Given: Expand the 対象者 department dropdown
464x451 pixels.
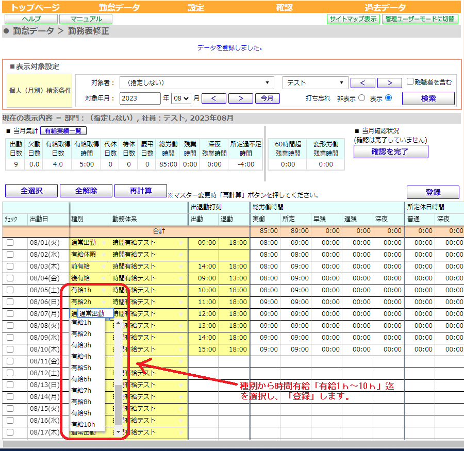Looking at the screenshot, I should point(197,82).
